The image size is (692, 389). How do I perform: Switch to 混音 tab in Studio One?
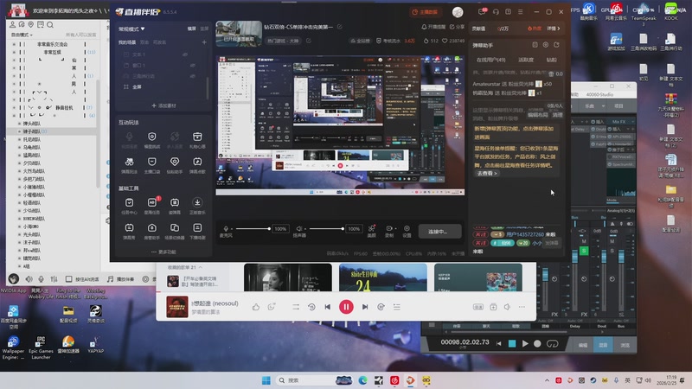click(603, 345)
